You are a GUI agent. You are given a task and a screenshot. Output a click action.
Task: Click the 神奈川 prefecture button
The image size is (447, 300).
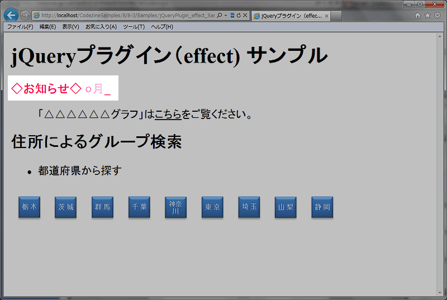175,207
